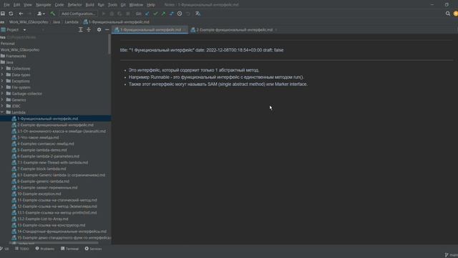Image resolution: width=458 pixels, height=258 pixels.
Task: Hide the Project panel with minus icon
Action: click(107, 29)
